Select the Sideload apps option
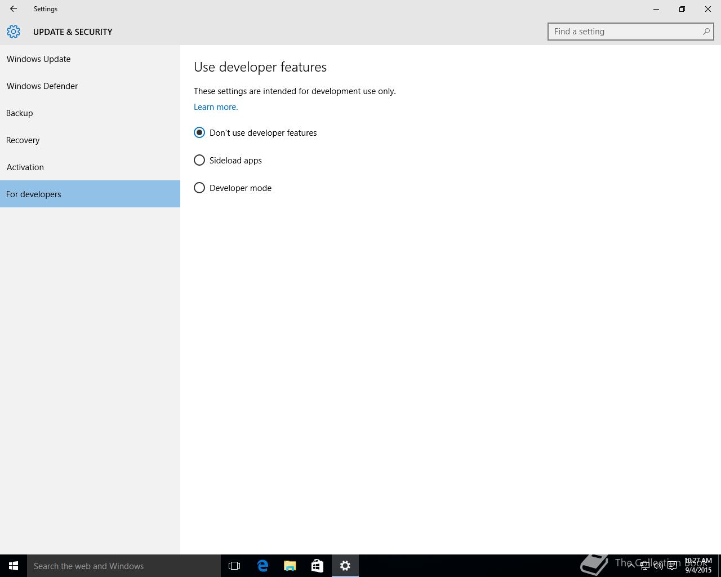721x577 pixels. [x=228, y=161]
